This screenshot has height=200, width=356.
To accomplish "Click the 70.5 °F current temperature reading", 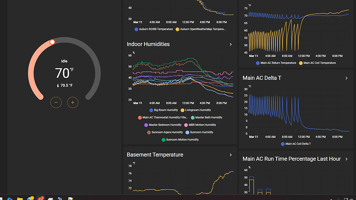I will [x=64, y=86].
